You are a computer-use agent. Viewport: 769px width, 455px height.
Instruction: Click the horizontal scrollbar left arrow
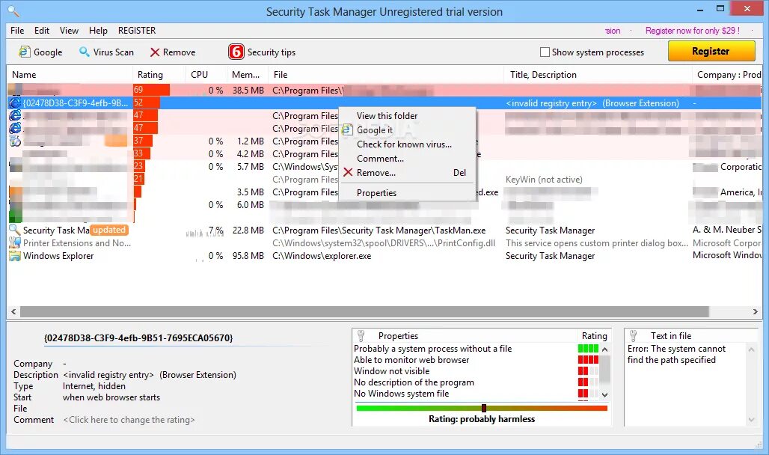pos(13,311)
